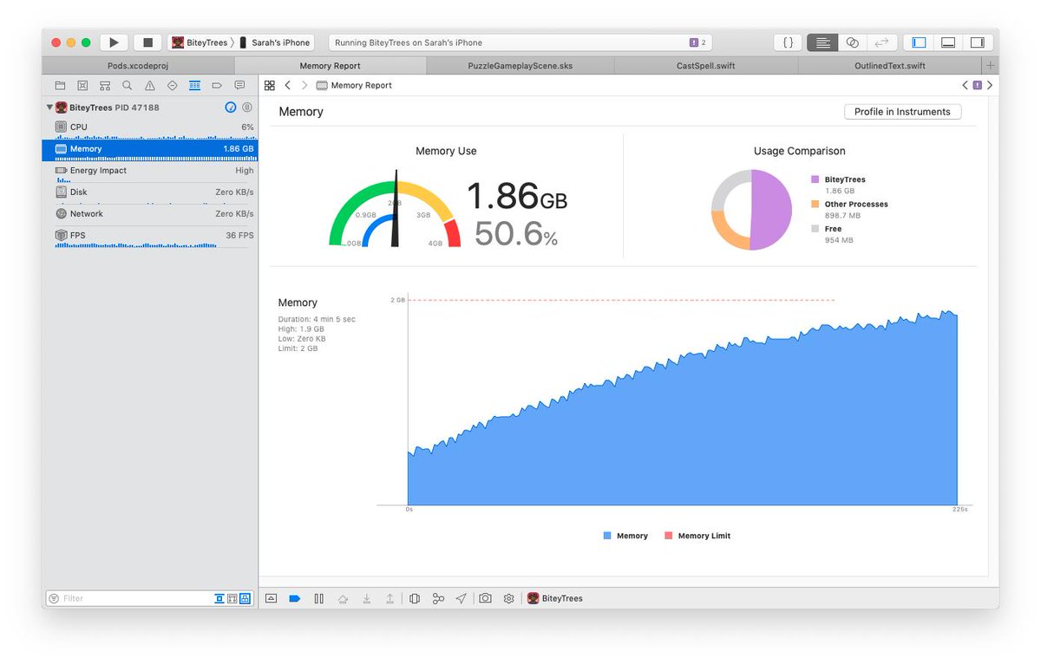Screen dimensions: 1041x664
Task: Switch to OutlinedText.swift tab
Action: (889, 66)
